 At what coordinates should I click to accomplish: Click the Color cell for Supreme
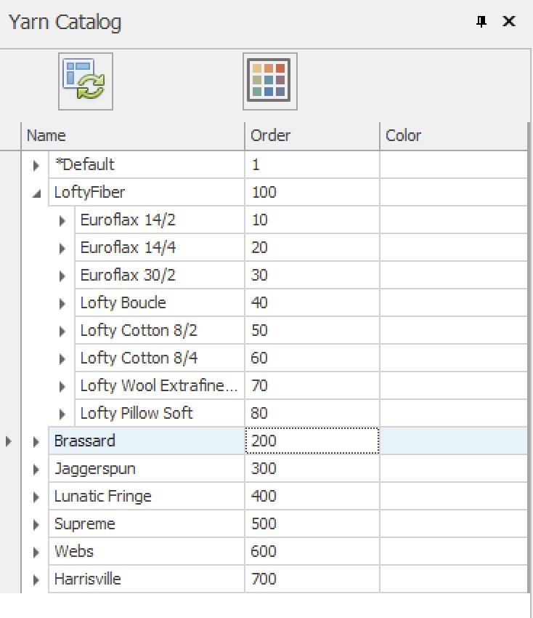pos(453,524)
